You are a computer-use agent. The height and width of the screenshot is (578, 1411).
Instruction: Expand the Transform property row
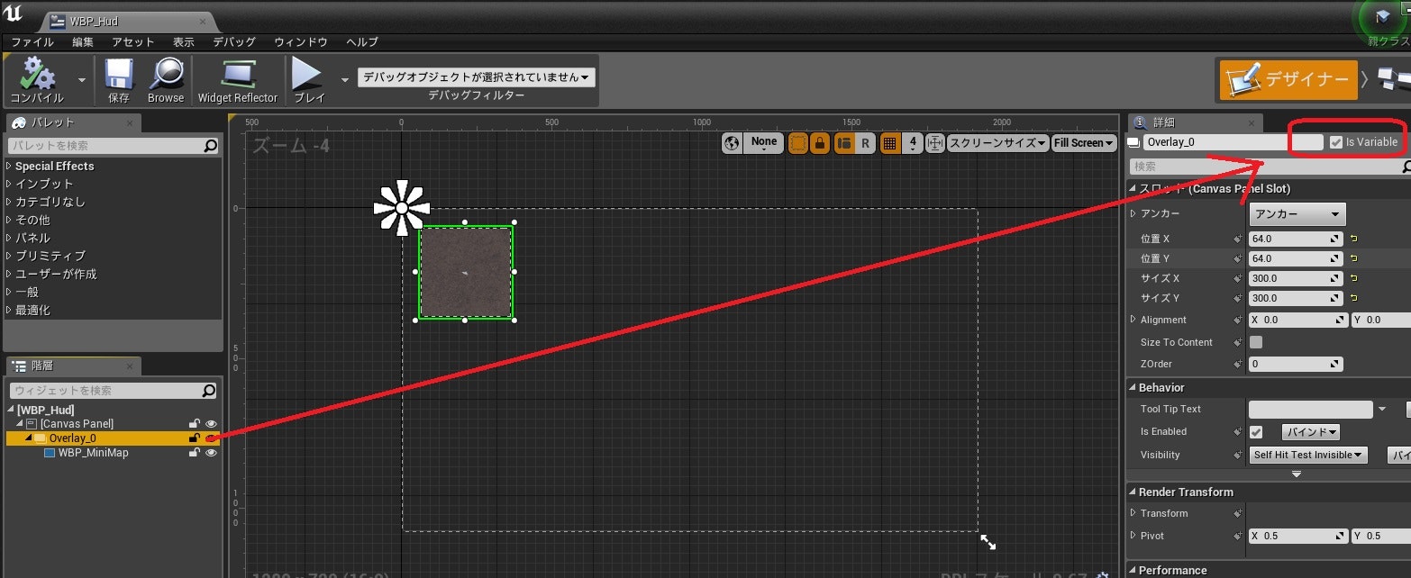1133,513
